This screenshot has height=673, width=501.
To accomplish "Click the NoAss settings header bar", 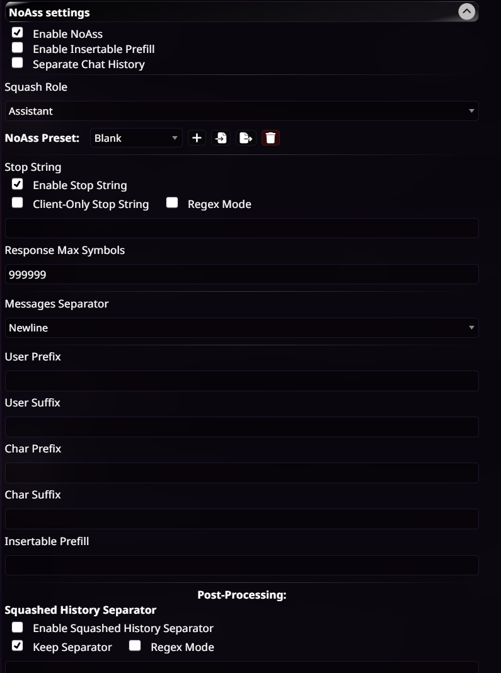I will (242, 12).
